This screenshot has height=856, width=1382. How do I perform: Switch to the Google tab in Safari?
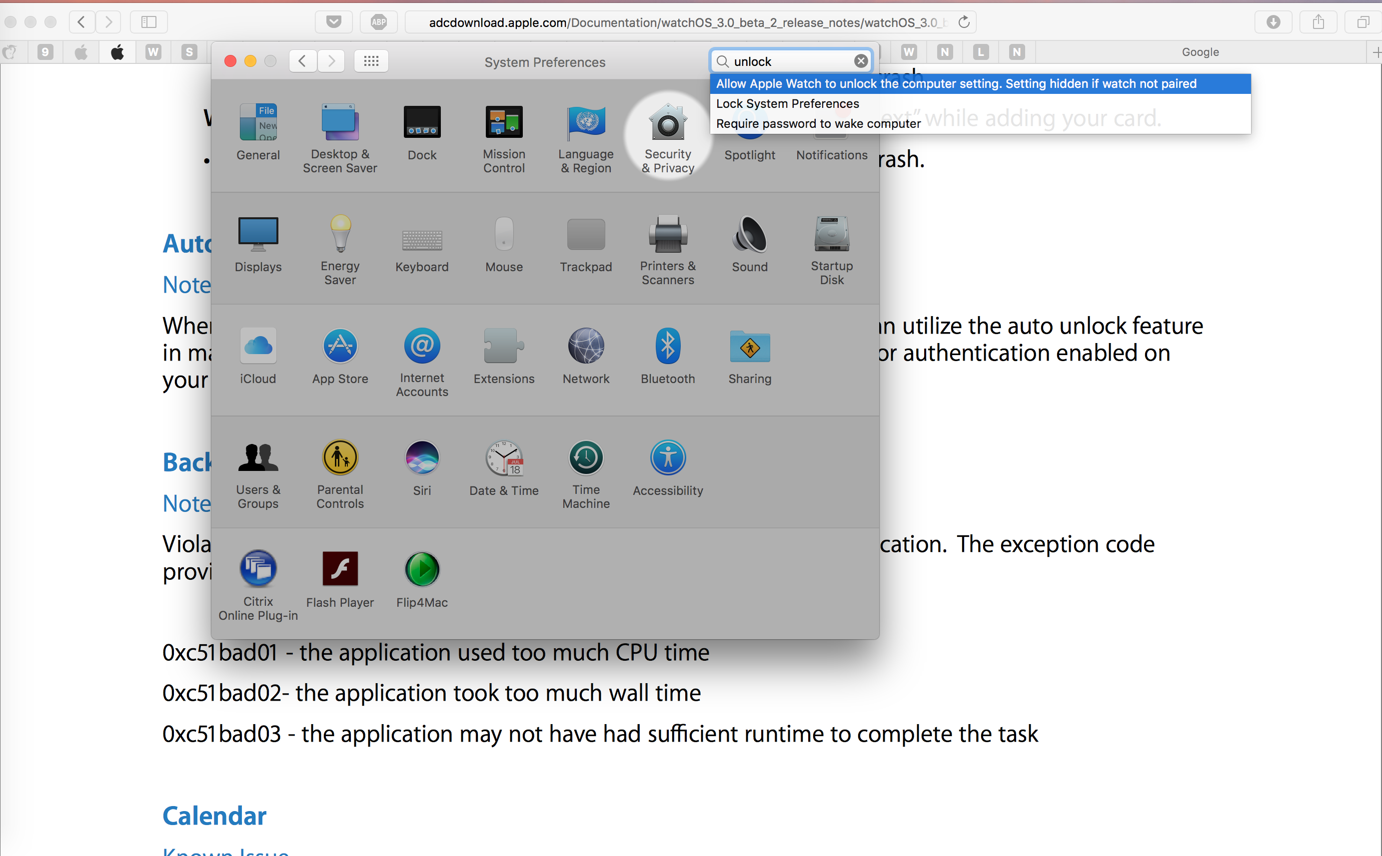[x=1200, y=52]
